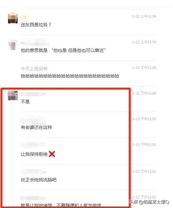
Task: Click the red X emoji icon
Action: coord(52,154)
